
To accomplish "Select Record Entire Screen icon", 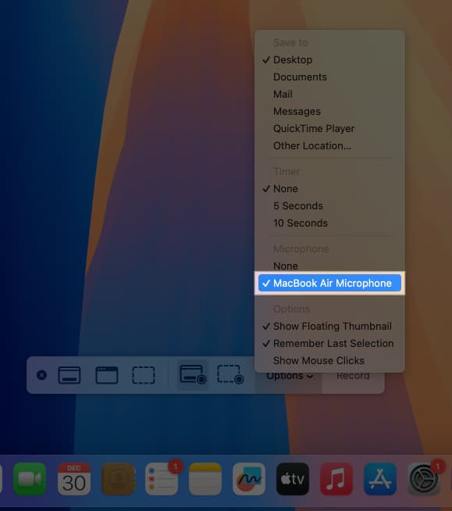I will 193,374.
